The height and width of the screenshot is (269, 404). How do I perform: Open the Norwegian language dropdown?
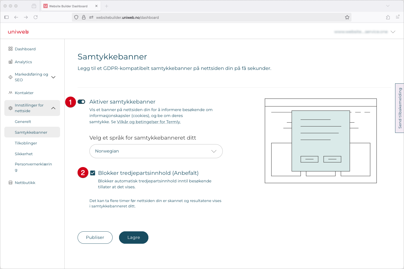[x=156, y=151]
